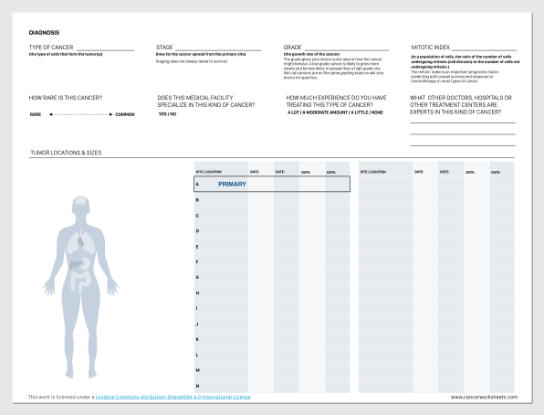
Task: Click the PRIMARY row A in table
Action: [272, 184]
